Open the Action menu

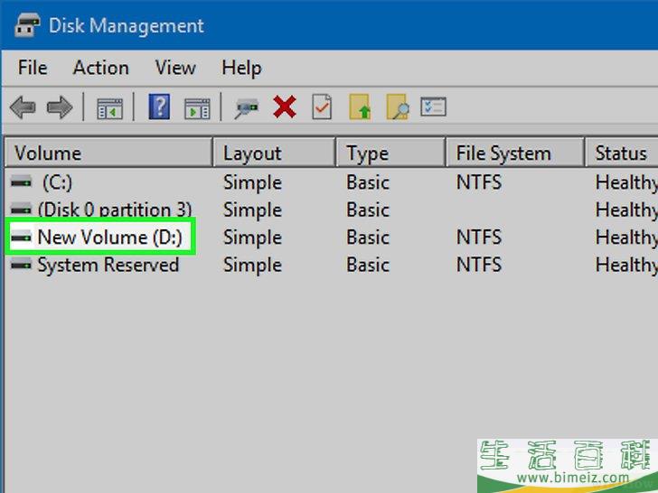tap(100, 68)
